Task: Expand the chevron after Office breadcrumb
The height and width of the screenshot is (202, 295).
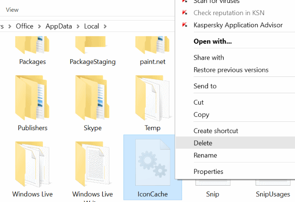Action: coord(40,26)
